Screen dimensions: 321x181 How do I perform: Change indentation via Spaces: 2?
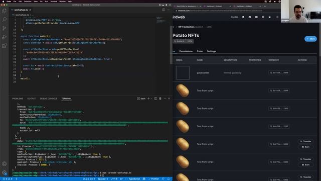coord(102,179)
